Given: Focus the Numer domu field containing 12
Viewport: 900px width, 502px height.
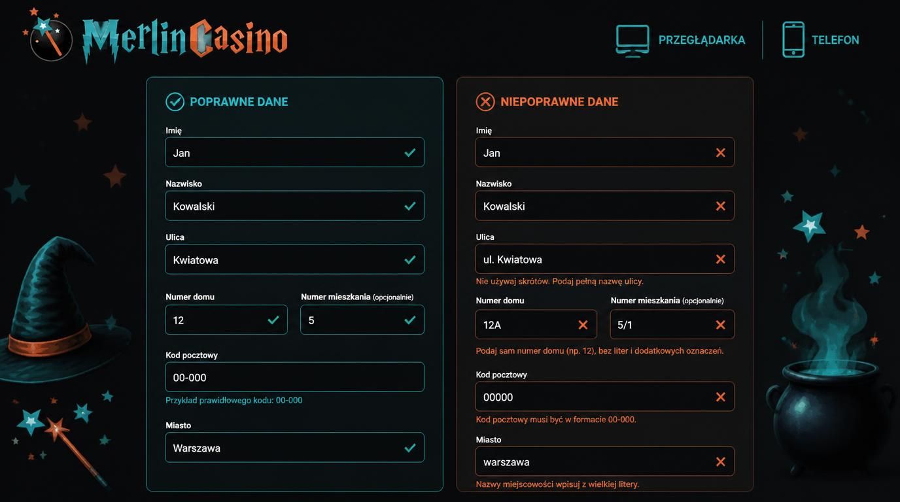Looking at the screenshot, I should 226,320.
